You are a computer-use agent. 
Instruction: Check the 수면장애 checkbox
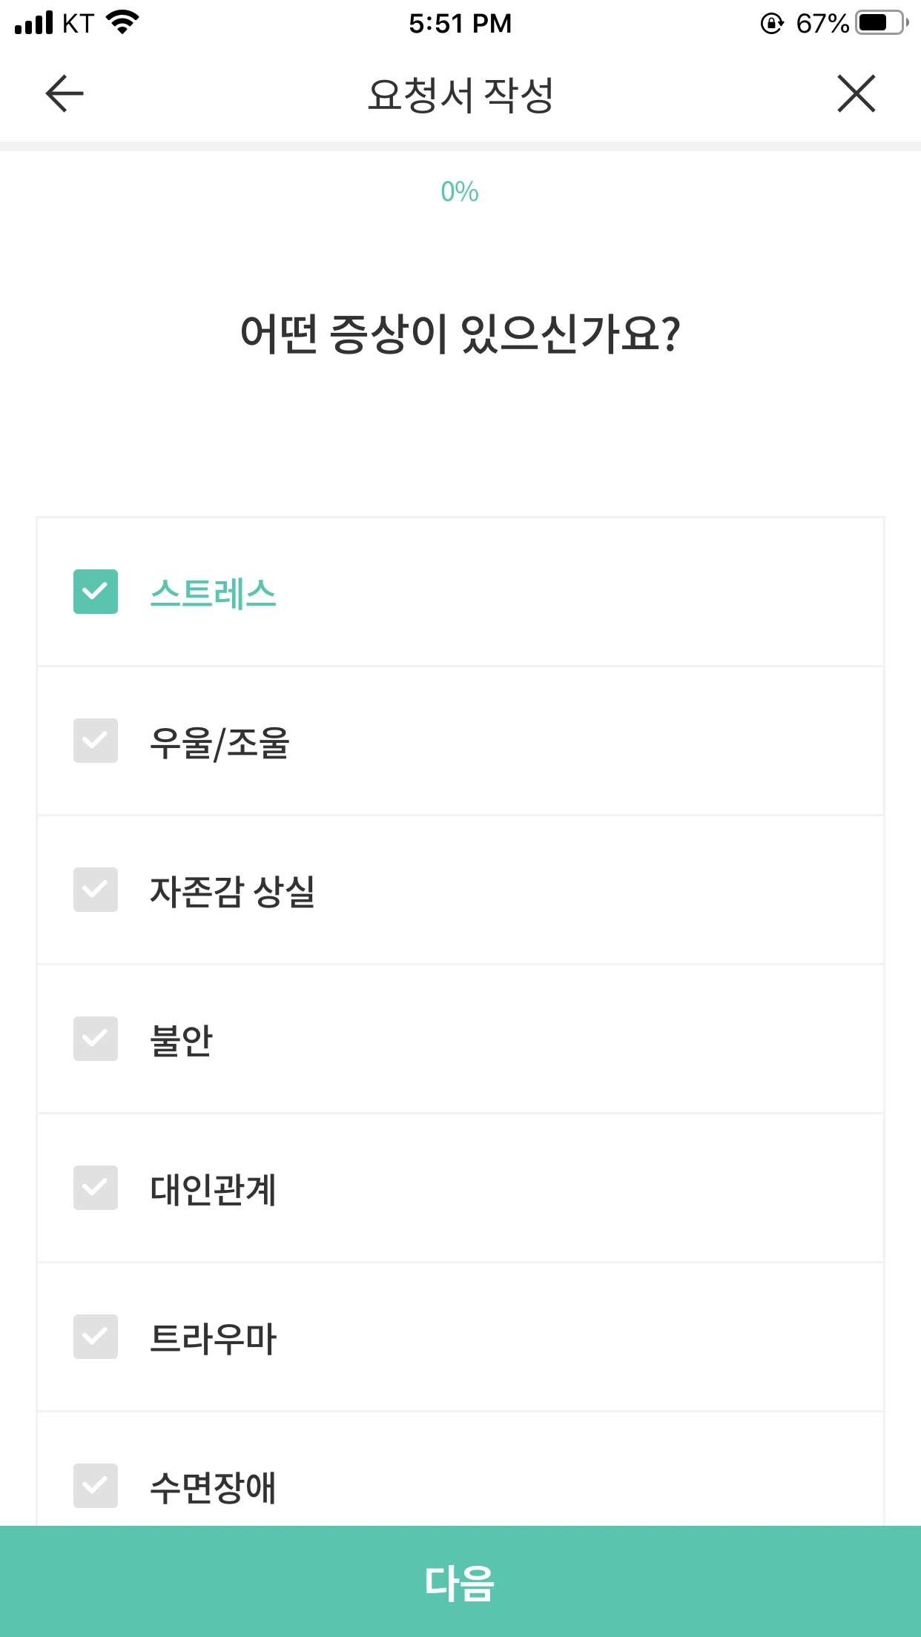pyautogui.click(x=96, y=1486)
